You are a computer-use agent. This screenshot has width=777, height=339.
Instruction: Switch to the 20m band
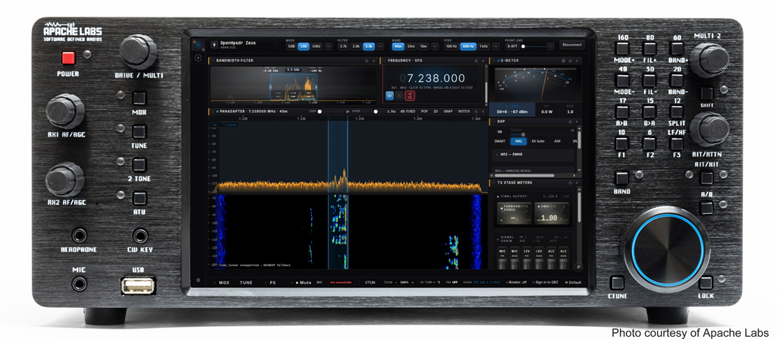click(x=411, y=46)
